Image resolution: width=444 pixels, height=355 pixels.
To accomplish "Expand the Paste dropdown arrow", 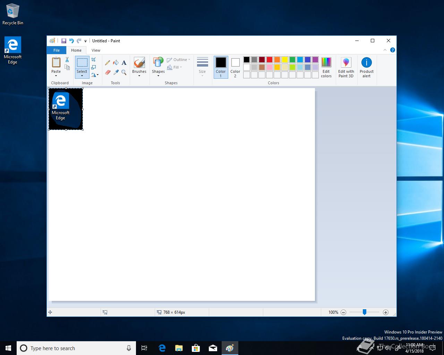I will (56, 76).
